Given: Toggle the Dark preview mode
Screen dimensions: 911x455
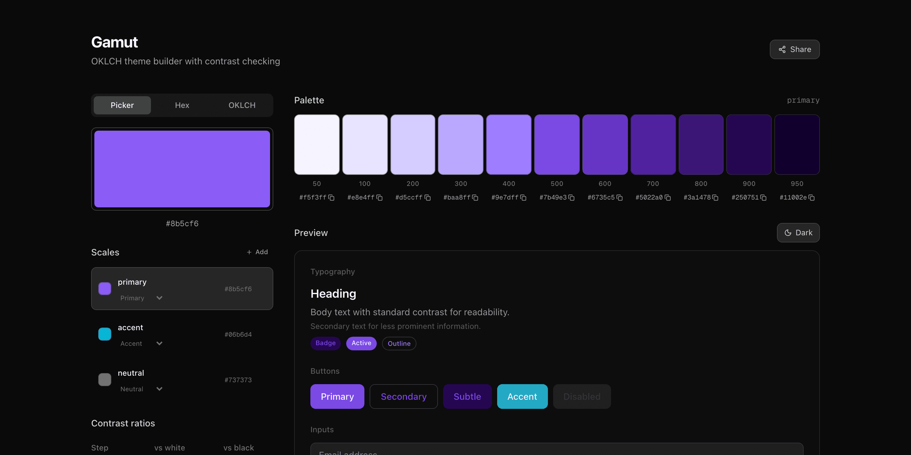Looking at the screenshot, I should [x=798, y=232].
